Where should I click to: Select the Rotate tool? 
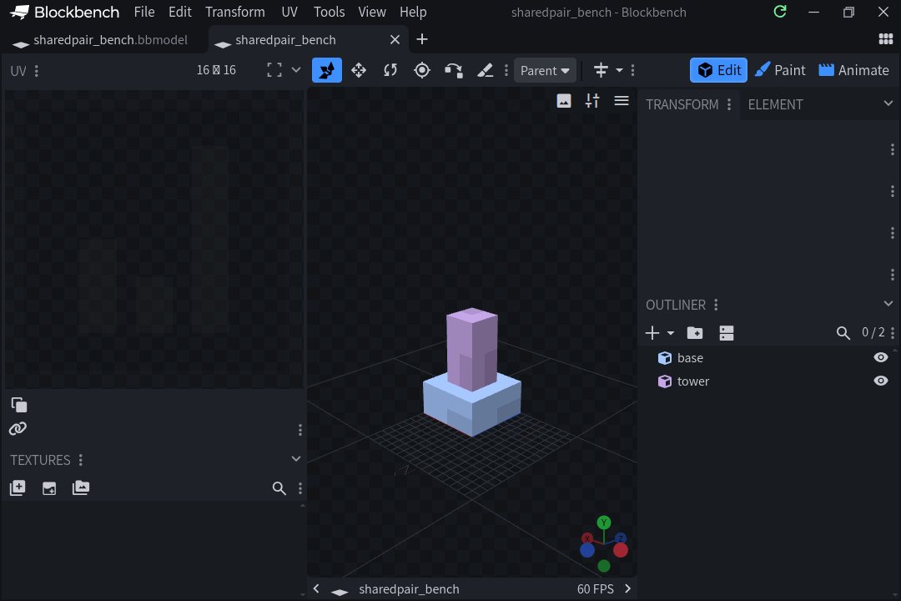click(390, 70)
